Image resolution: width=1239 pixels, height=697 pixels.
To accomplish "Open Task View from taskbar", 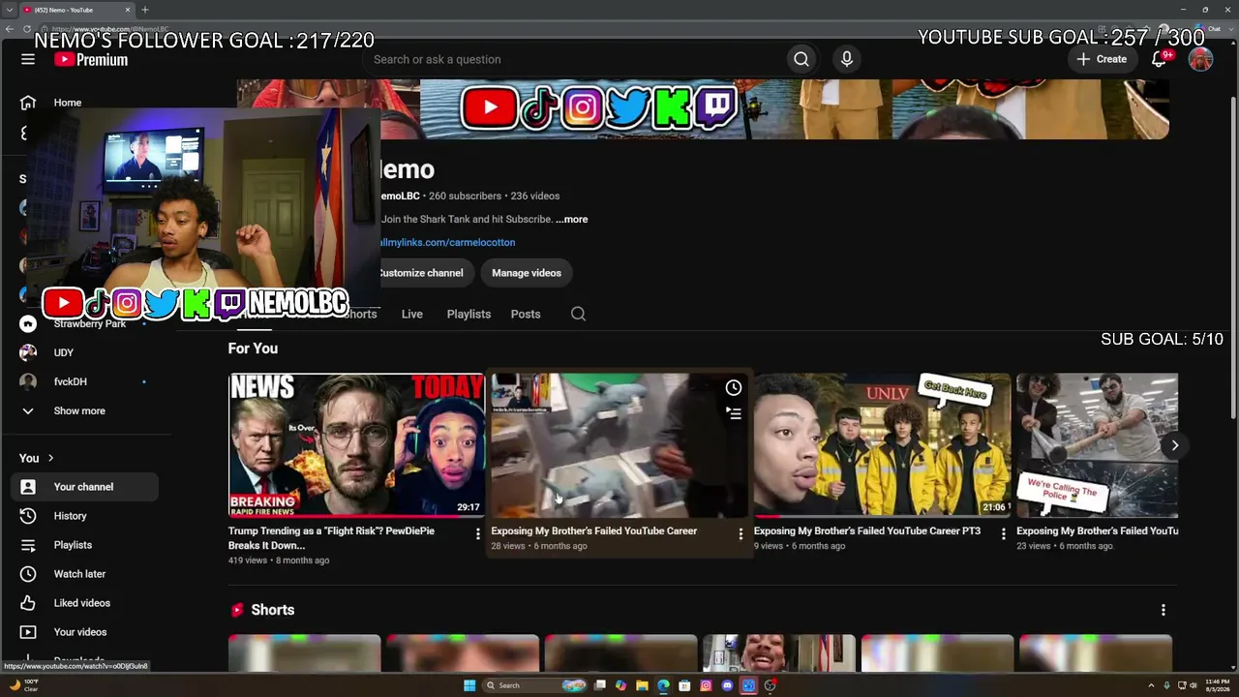I will (x=600, y=685).
